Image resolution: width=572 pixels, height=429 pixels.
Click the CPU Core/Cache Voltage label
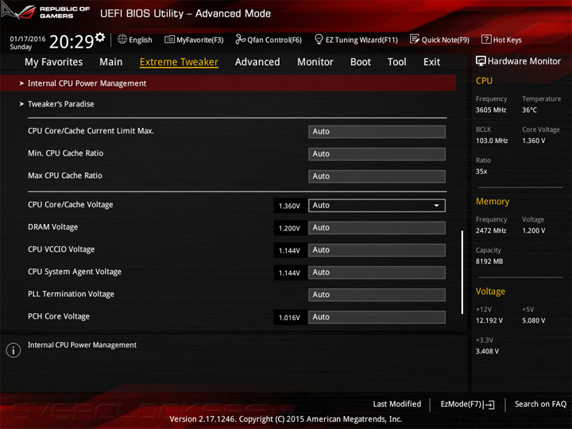tap(71, 205)
